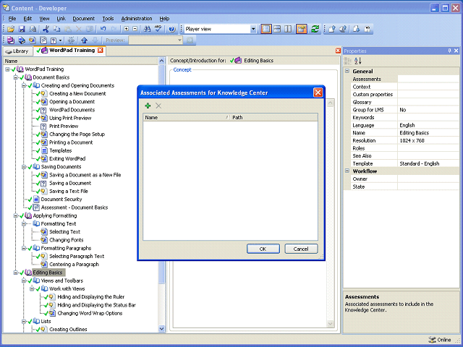
Task: Click the Link Section blue book icon
Action: point(22,40)
